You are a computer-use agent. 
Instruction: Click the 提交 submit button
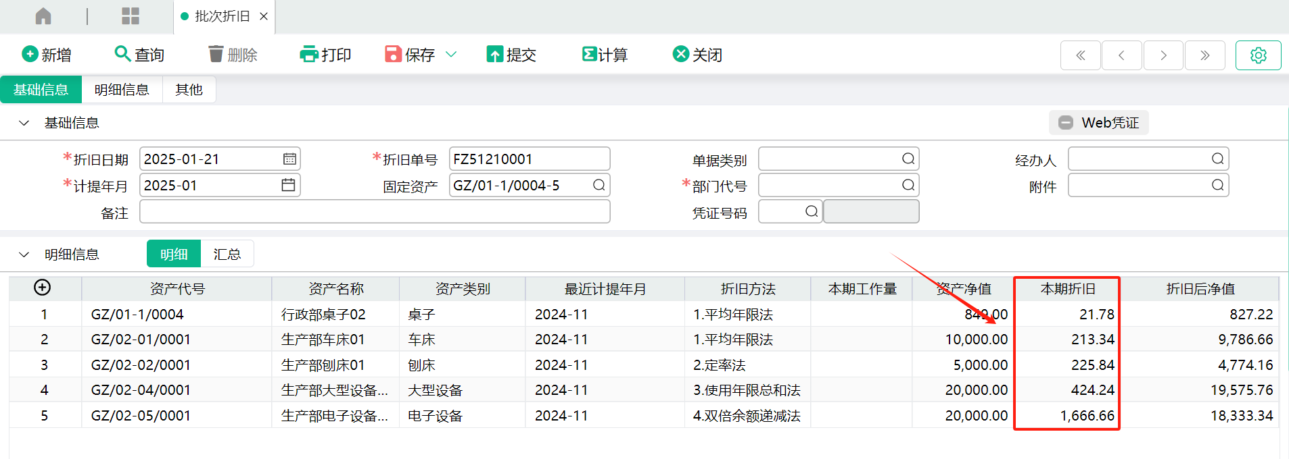point(511,55)
